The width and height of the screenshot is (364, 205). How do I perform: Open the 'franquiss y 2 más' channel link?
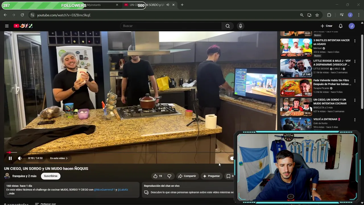[x=24, y=176]
